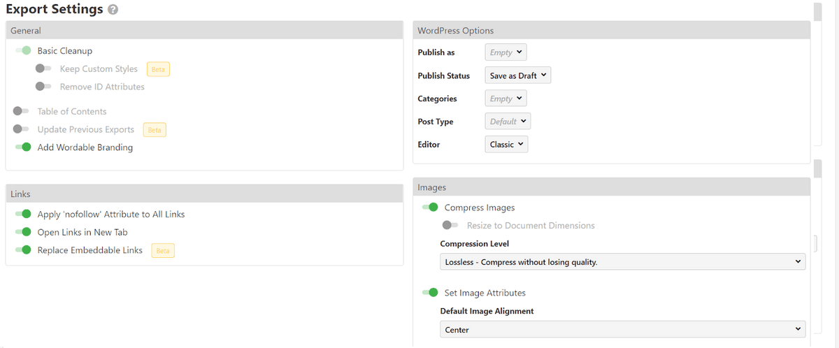Viewport: 839px width, 348px height.
Task: Toggle the Compress Images switch
Action: [430, 208]
